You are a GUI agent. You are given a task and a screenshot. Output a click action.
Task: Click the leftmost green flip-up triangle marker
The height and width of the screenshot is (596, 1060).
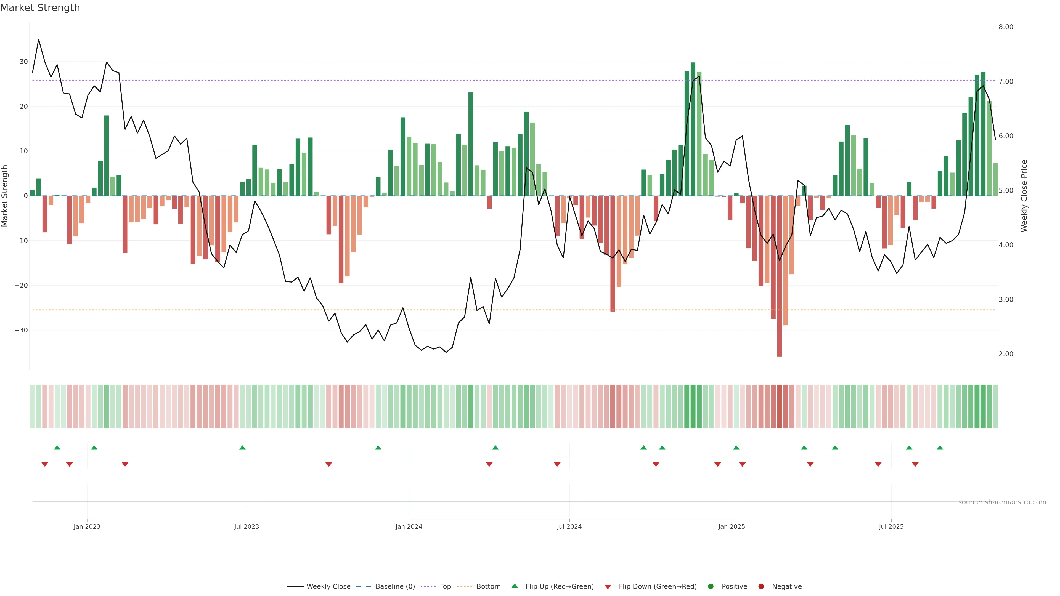coord(57,448)
